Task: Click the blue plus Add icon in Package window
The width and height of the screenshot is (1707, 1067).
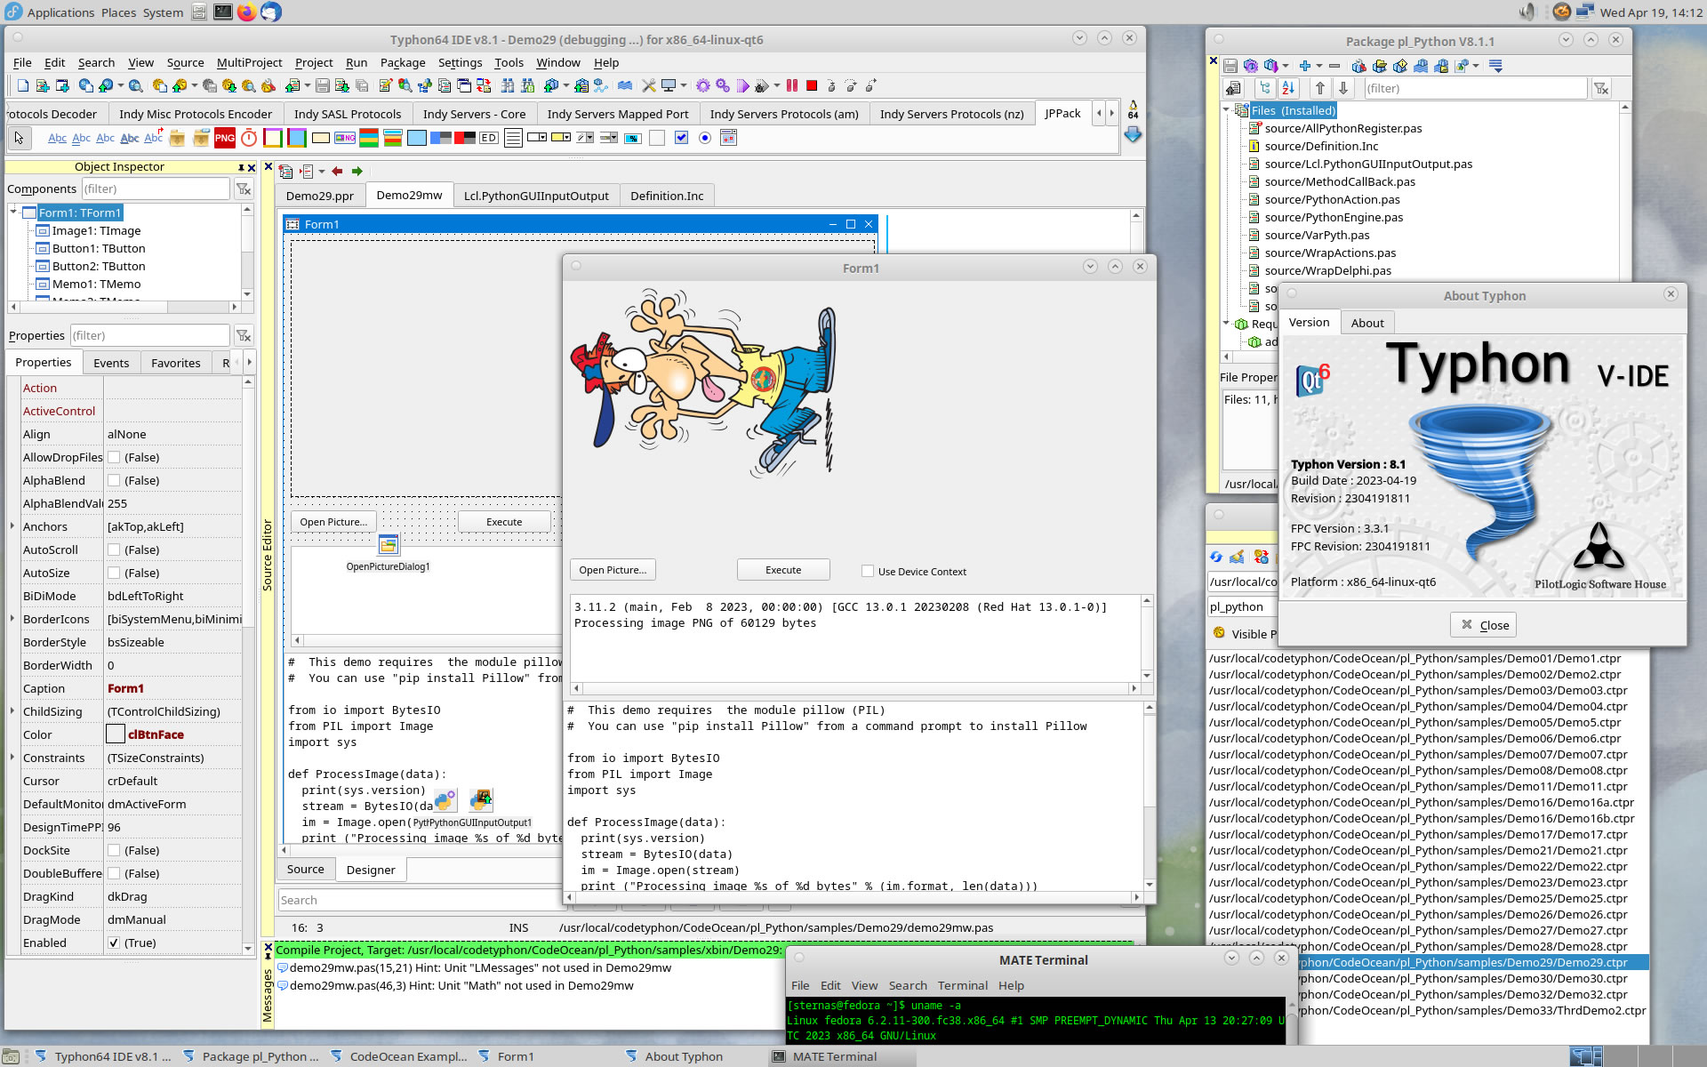Action: (x=1304, y=66)
